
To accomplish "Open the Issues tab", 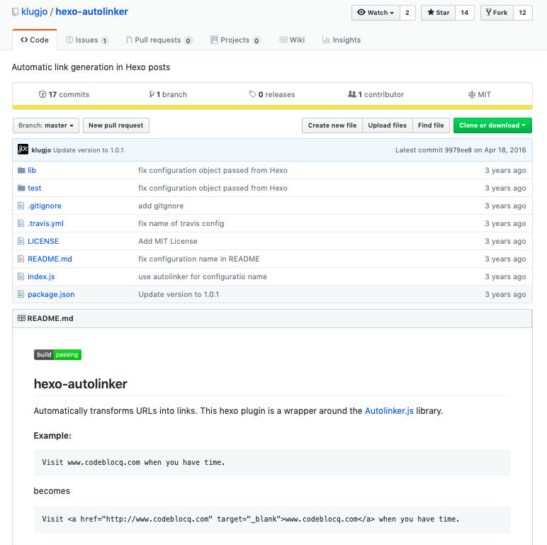I will click(x=87, y=40).
